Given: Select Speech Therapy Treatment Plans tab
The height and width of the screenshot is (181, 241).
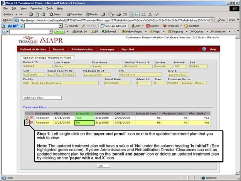Looking at the screenshot, I should 47,58.
